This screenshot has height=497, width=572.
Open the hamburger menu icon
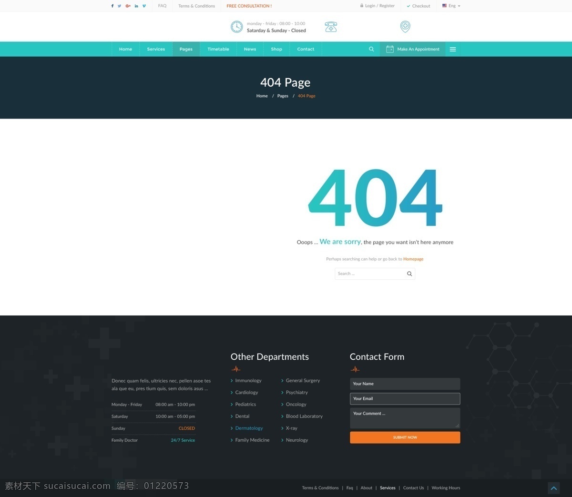coord(453,49)
